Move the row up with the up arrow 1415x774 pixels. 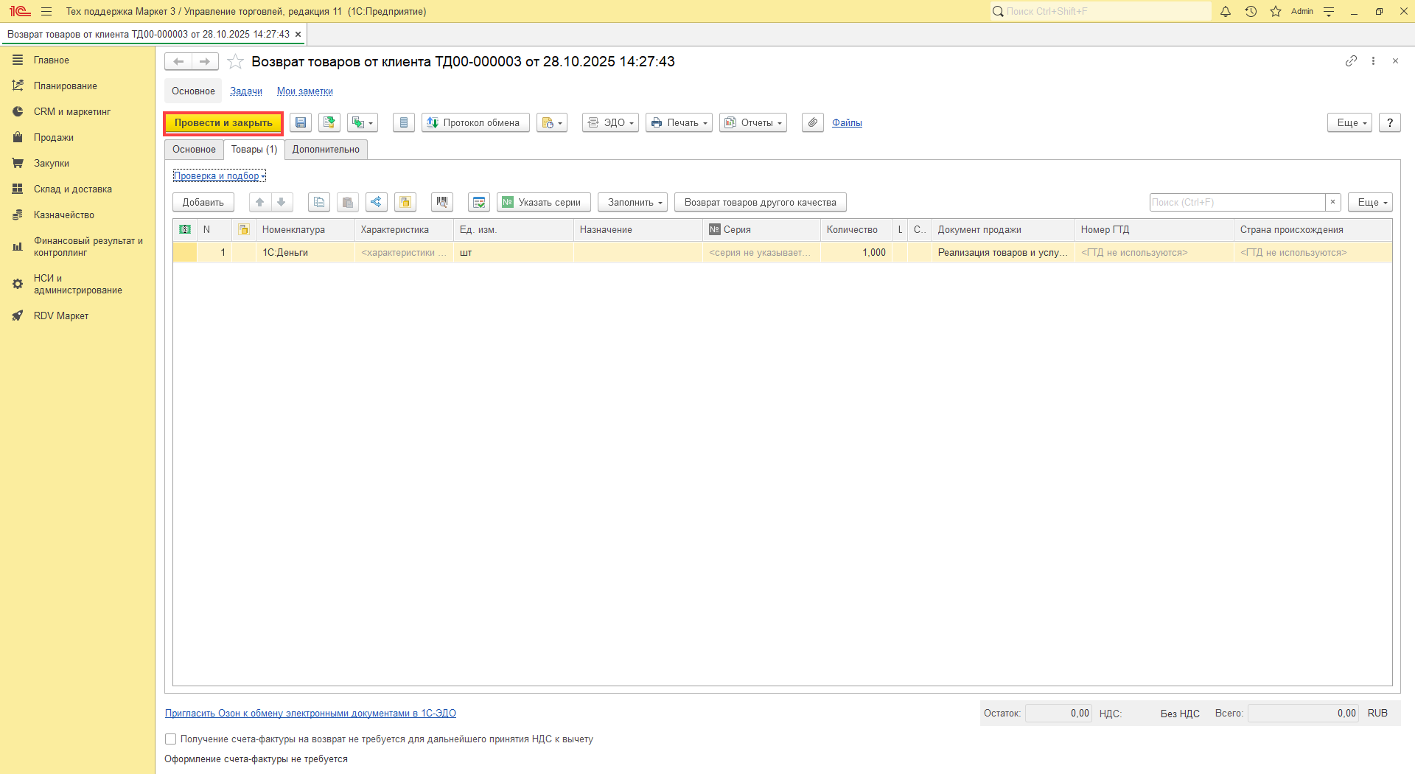click(260, 202)
